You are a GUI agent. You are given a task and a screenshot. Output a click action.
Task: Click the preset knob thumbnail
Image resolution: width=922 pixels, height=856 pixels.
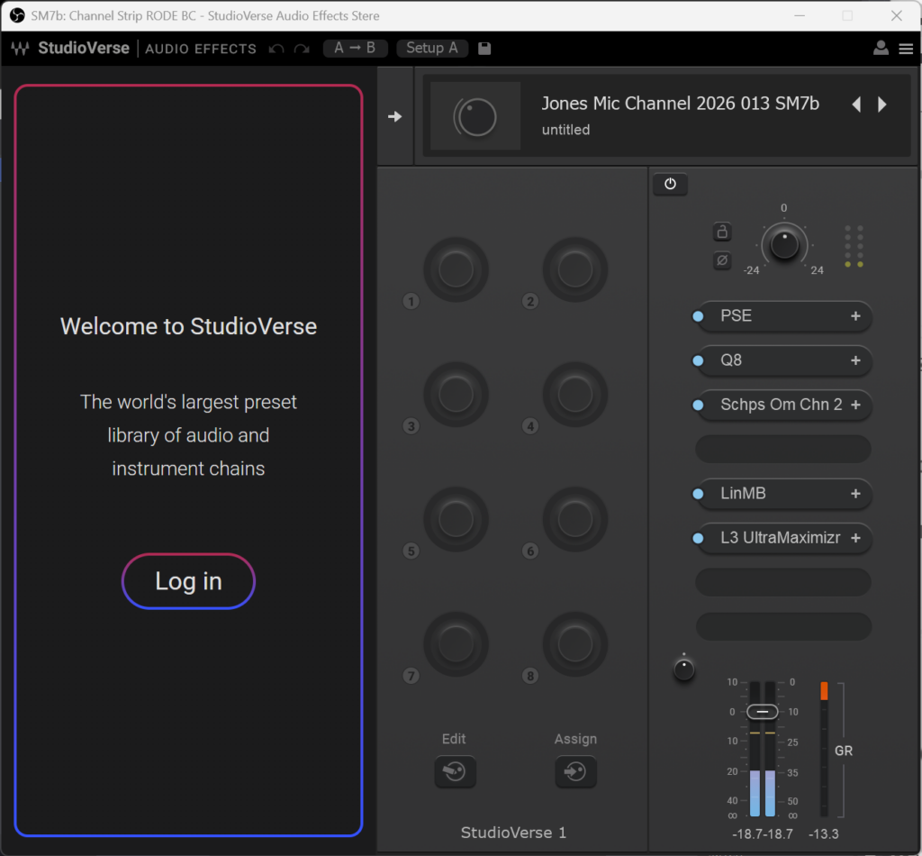(x=475, y=116)
